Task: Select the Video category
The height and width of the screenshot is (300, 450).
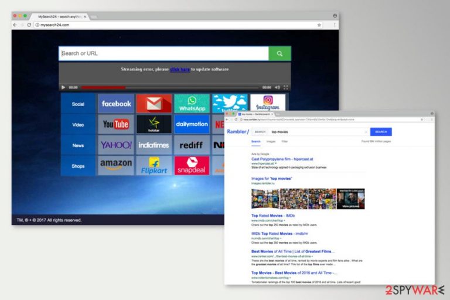Action: [x=78, y=125]
